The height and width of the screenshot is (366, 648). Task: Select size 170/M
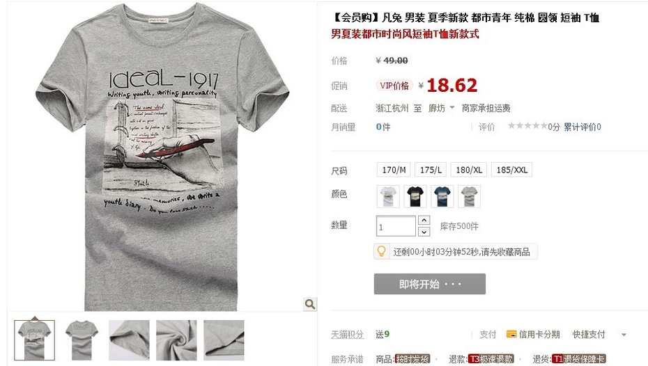pyautogui.click(x=394, y=170)
